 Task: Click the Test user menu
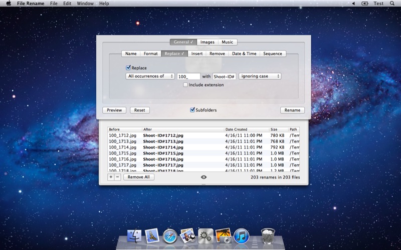coord(378,3)
